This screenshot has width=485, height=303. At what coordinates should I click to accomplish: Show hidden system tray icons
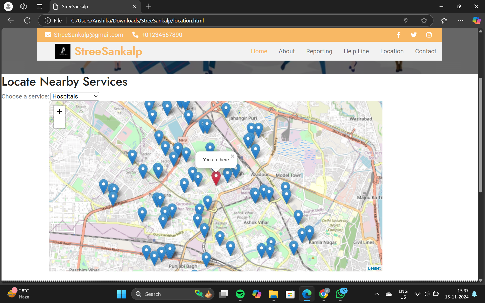[x=376, y=294]
